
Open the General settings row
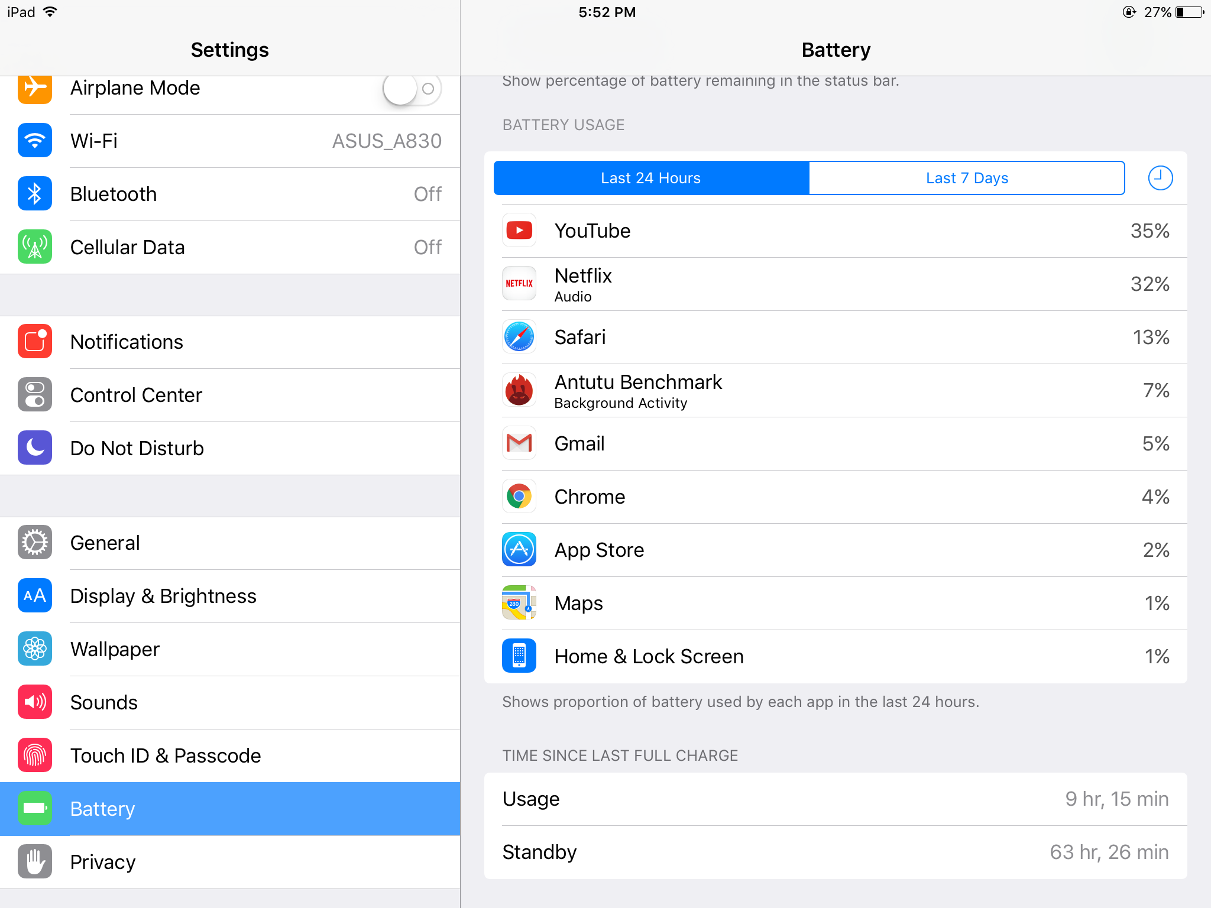[230, 543]
